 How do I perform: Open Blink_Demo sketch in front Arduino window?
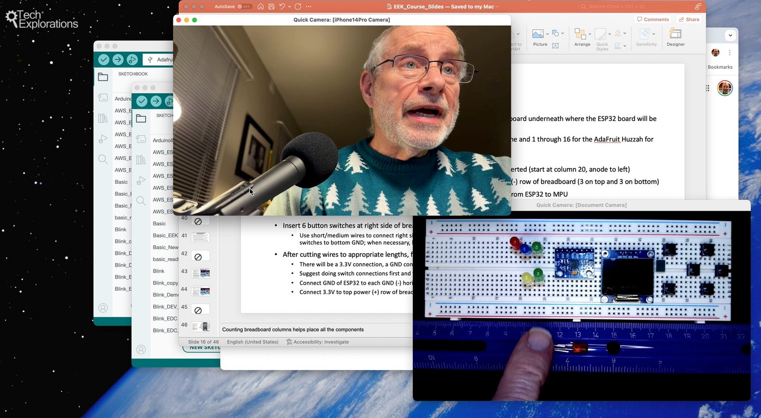pyautogui.click(x=166, y=295)
